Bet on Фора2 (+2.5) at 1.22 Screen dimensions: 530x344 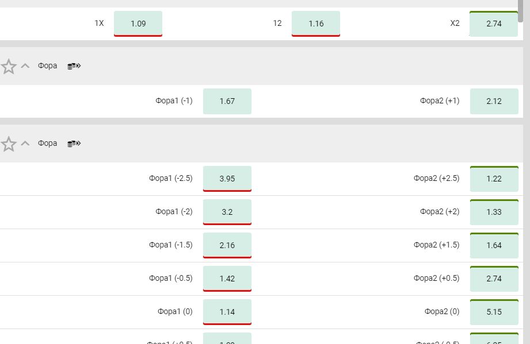click(494, 179)
